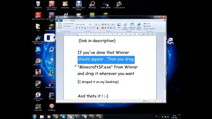Click Suchen (Find) in editing group

(147, 23)
